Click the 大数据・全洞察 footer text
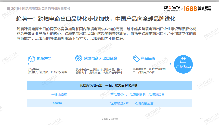 109,119
